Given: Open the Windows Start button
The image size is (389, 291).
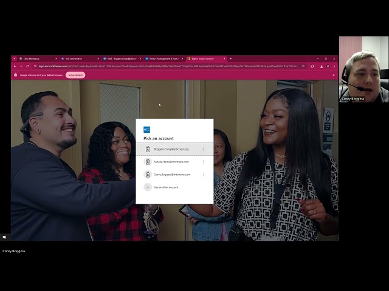Looking at the screenshot, I should 4,237.
